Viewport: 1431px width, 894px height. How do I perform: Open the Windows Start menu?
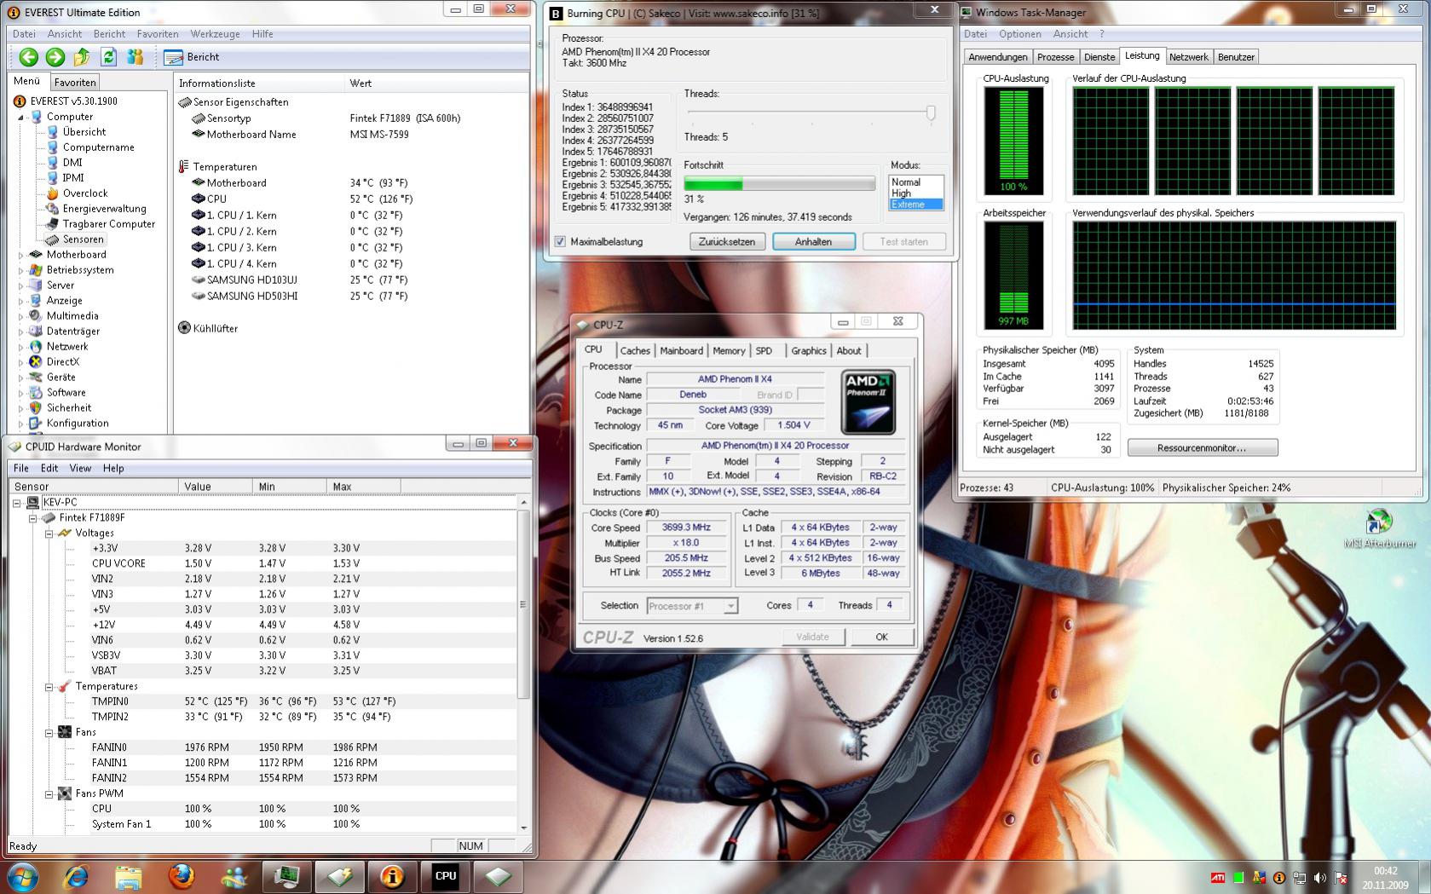click(x=23, y=876)
